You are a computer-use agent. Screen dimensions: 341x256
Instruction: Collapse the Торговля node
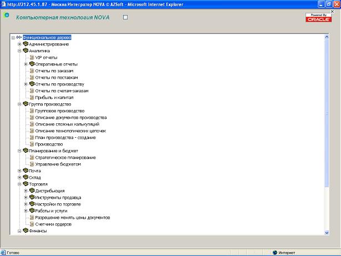[x=19, y=184]
